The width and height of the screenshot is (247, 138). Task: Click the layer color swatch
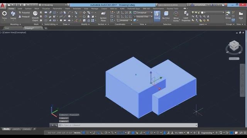click(202, 12)
